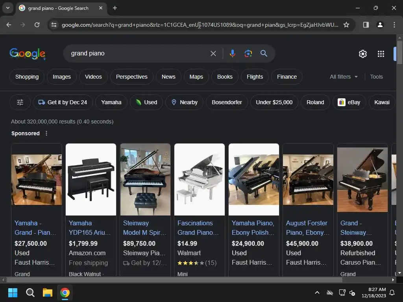
Task: Open Grand Steinway refurbished listing
Action: [356, 228]
